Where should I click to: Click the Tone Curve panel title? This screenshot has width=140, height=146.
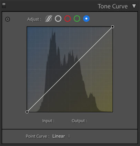click(x=113, y=6)
